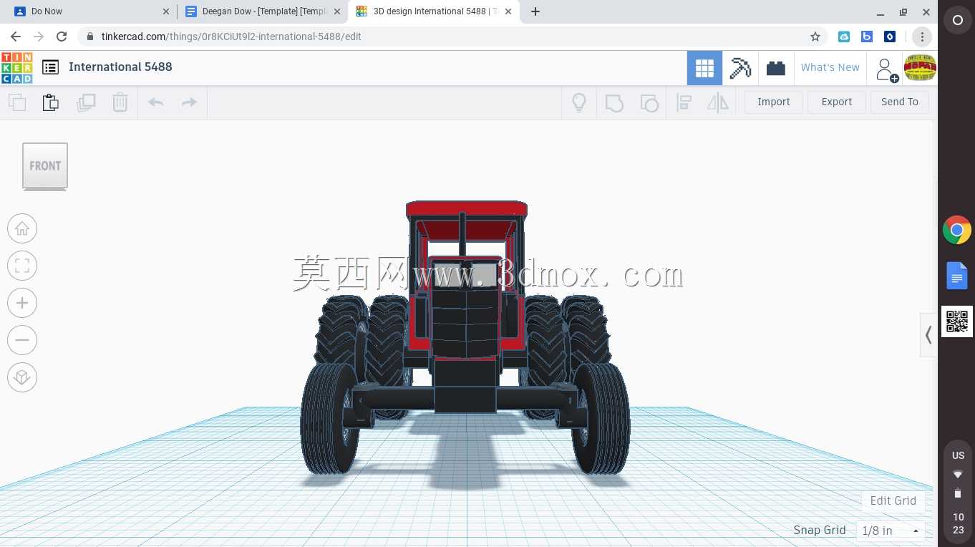The height and width of the screenshot is (547, 975).
Task: Click the cloud extension icon
Action: (844, 37)
